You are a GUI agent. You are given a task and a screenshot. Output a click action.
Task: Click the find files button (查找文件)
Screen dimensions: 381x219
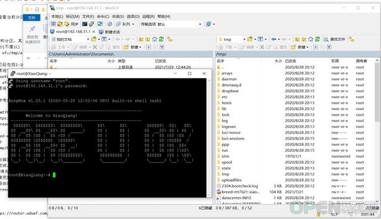coord(335,39)
